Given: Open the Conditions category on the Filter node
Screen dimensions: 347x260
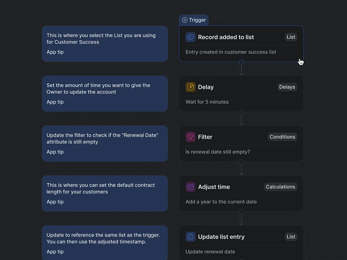Looking at the screenshot, I should (283, 137).
